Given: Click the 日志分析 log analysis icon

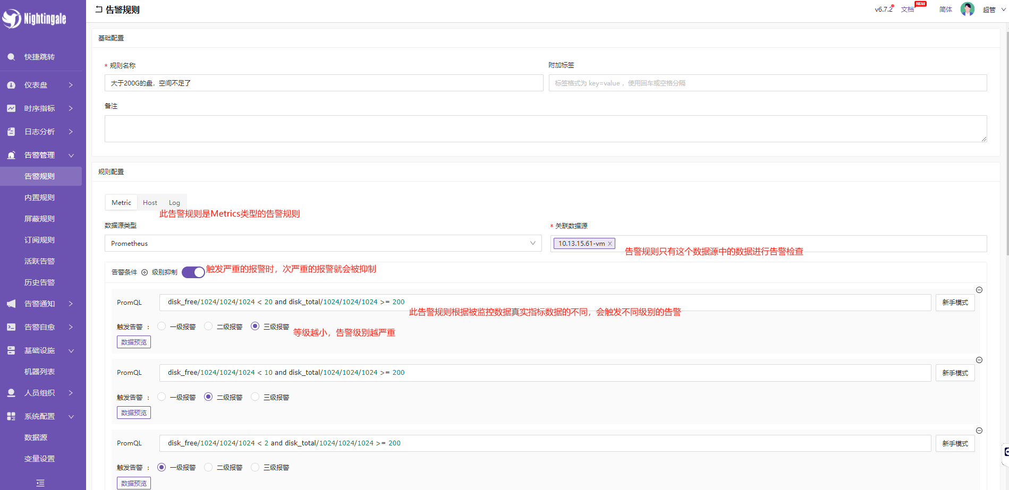Looking at the screenshot, I should click(x=11, y=132).
